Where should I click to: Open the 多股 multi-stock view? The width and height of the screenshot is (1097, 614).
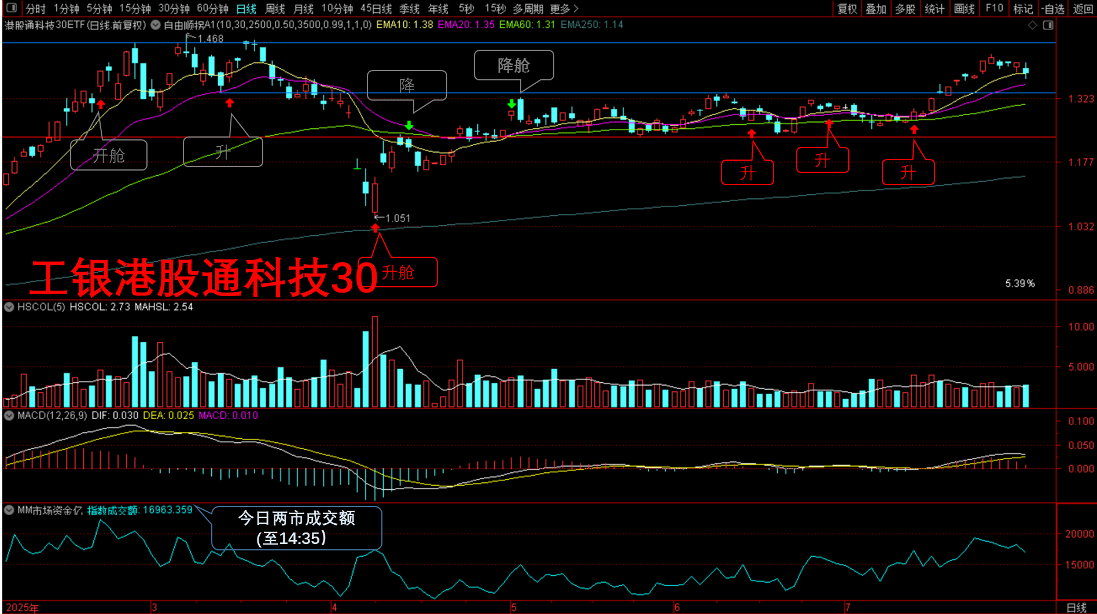905,9
